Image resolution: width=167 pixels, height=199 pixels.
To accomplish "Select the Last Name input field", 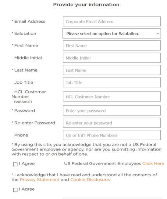I will pyautogui.click(x=112, y=70).
